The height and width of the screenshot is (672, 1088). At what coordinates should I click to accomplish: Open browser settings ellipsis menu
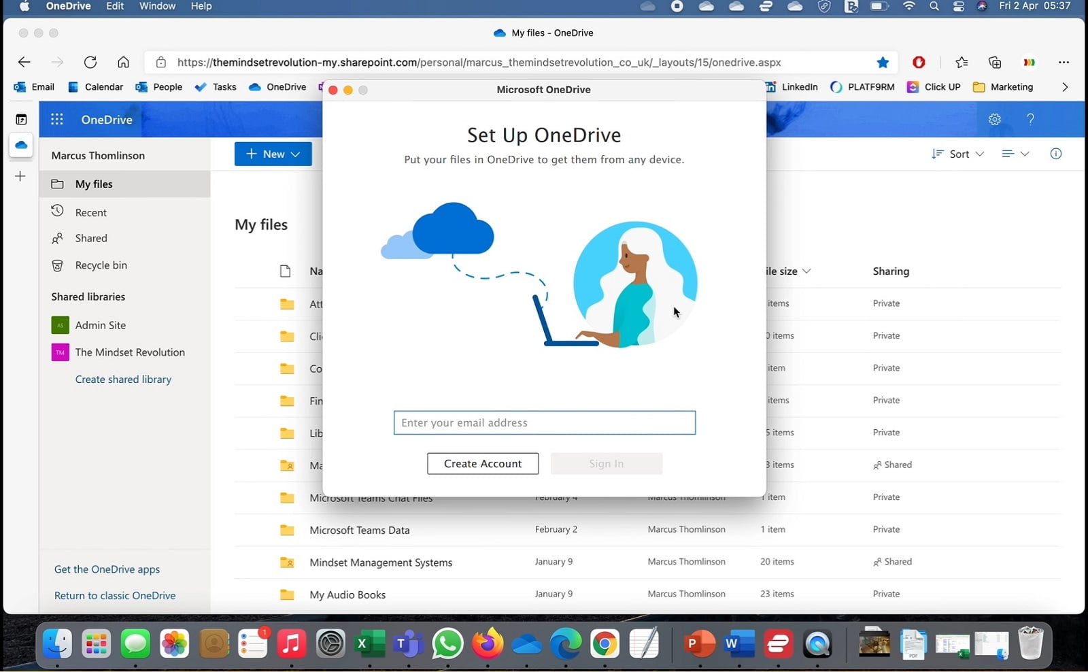1064,62
